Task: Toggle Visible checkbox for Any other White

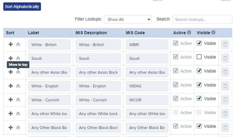Action: (199, 112)
